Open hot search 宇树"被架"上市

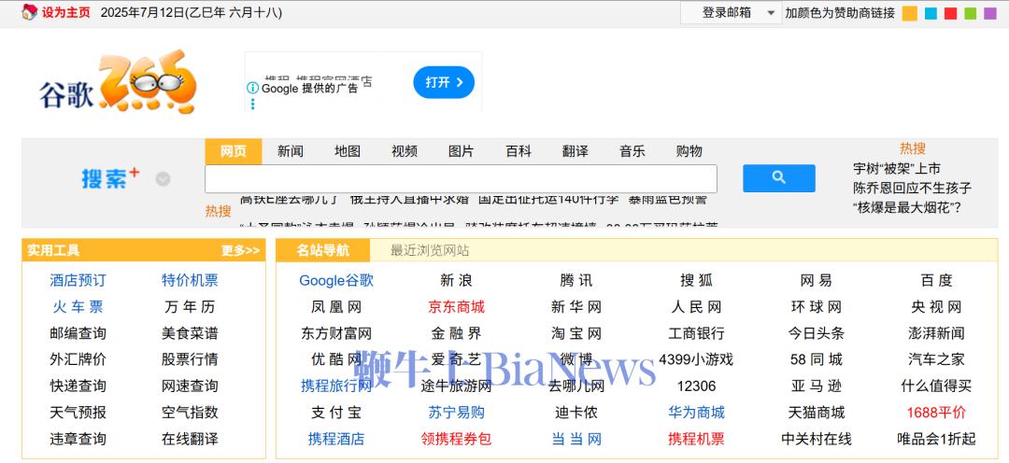pyautogui.click(x=896, y=168)
